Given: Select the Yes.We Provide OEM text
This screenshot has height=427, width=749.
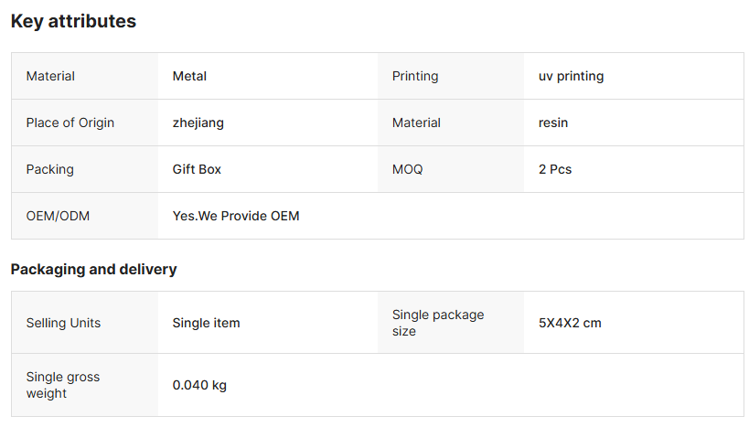Looking at the screenshot, I should coord(236,217).
